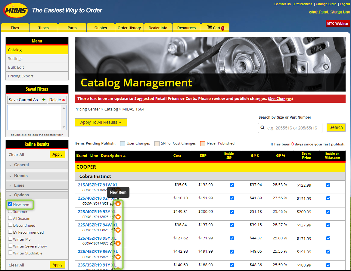Uncheck the New Item option
The image size is (351, 271).
coord(10,204)
